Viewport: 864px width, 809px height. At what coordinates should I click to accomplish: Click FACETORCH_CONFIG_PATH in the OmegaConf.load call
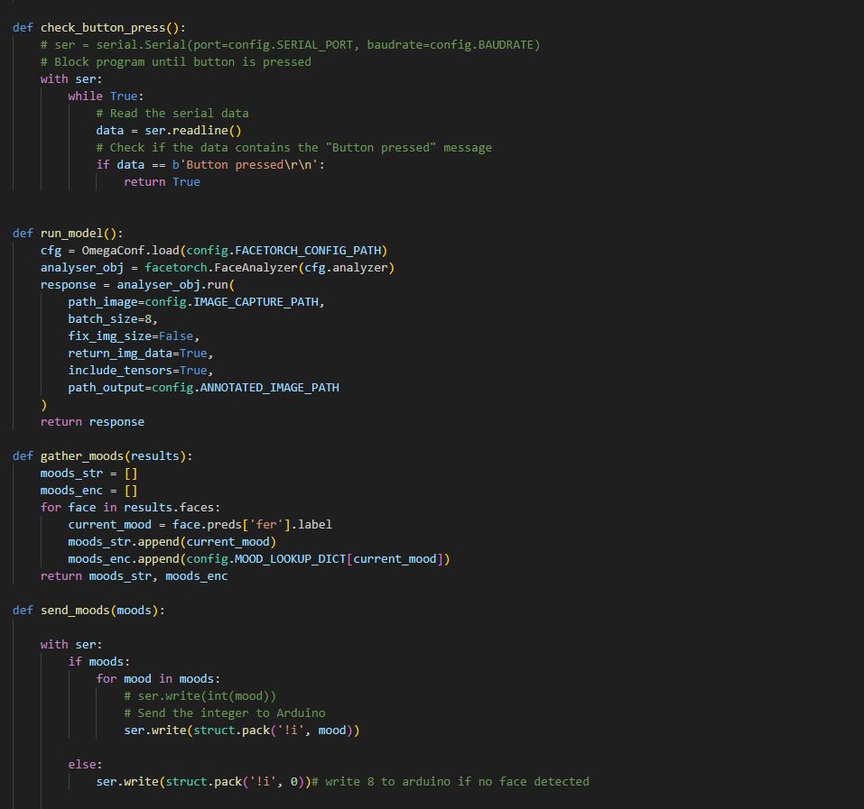click(308, 250)
